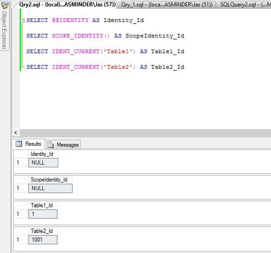Switch to the Qry2.sql tab
Viewport: 271px width, 253px height.
[x=67, y=5]
